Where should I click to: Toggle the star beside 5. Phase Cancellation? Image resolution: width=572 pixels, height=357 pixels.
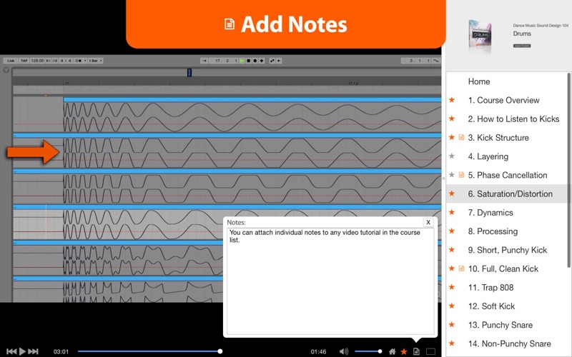(x=452, y=175)
